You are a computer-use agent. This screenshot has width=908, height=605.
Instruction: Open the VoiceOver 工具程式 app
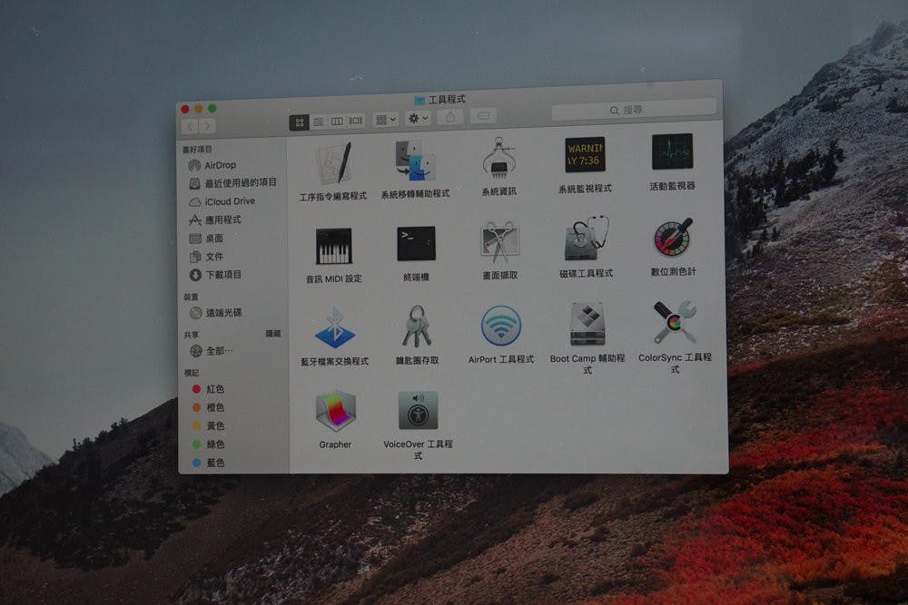[x=418, y=410]
